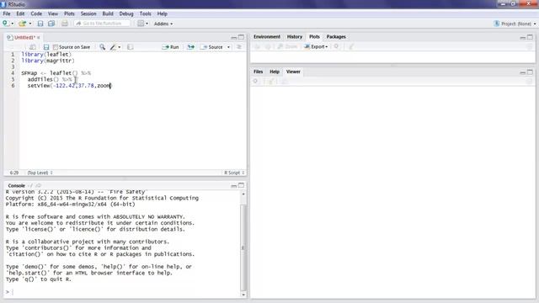Maximize the Console pane

pyautogui.click(x=242, y=185)
